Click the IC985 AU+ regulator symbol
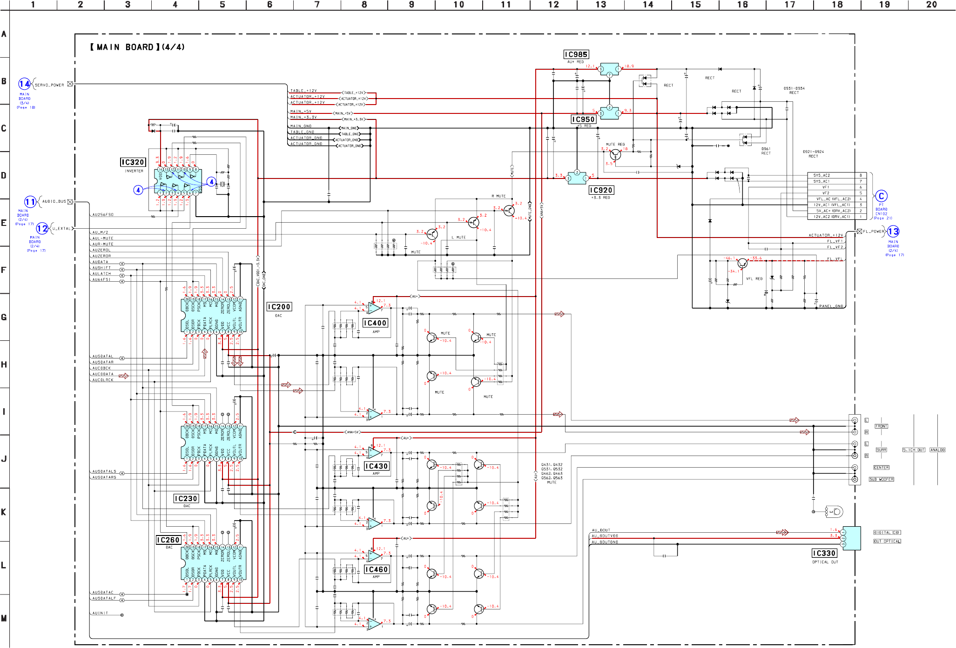This screenshot has width=956, height=648. 609,70
